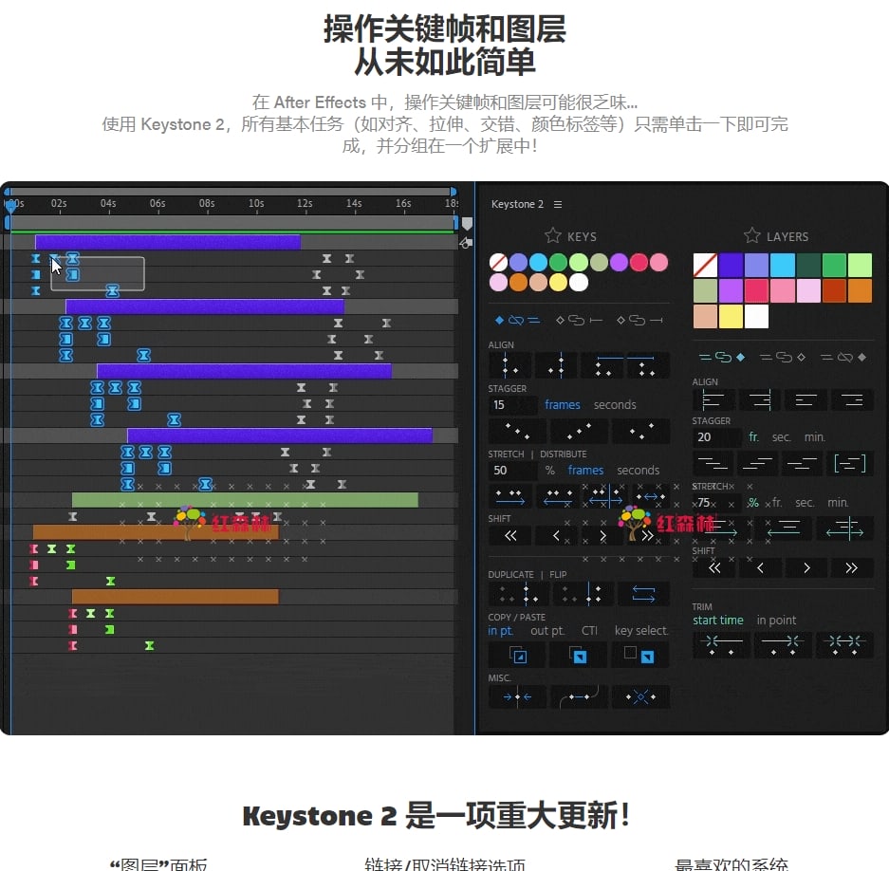Click first Layers stagger descending-lines icon
Image resolution: width=889 pixels, height=871 pixels.
pos(713,464)
